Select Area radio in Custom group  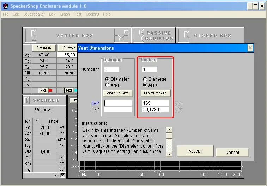[145, 85]
